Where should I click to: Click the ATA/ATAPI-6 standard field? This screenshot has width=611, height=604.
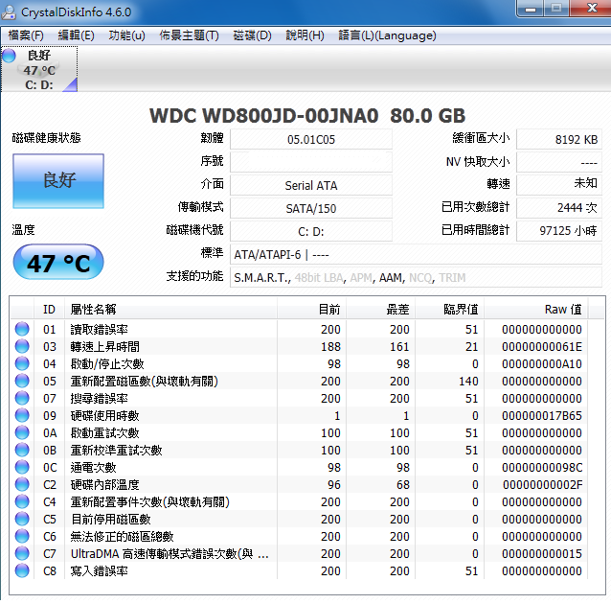click(416, 254)
